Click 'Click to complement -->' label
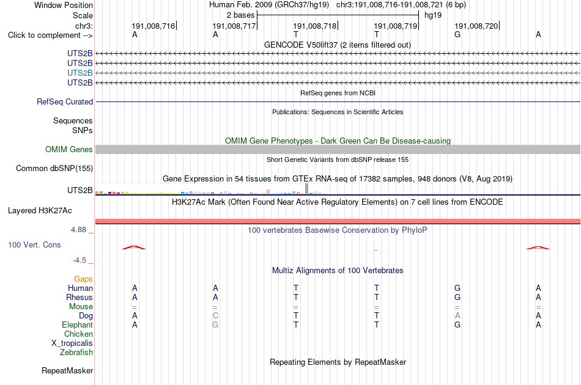The image size is (581, 385). 50,35
